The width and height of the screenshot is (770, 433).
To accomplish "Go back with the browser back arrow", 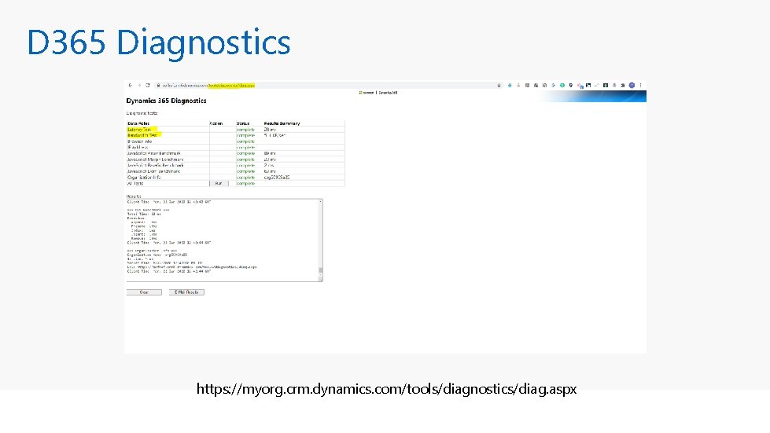I will [x=130, y=86].
